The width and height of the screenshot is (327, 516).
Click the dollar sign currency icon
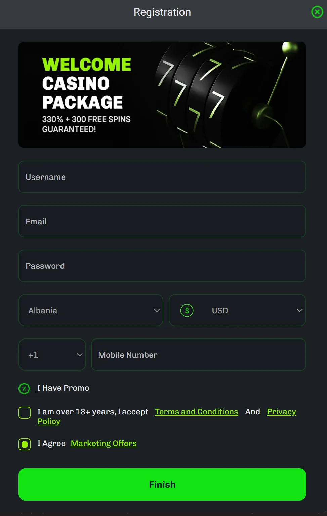point(187,310)
